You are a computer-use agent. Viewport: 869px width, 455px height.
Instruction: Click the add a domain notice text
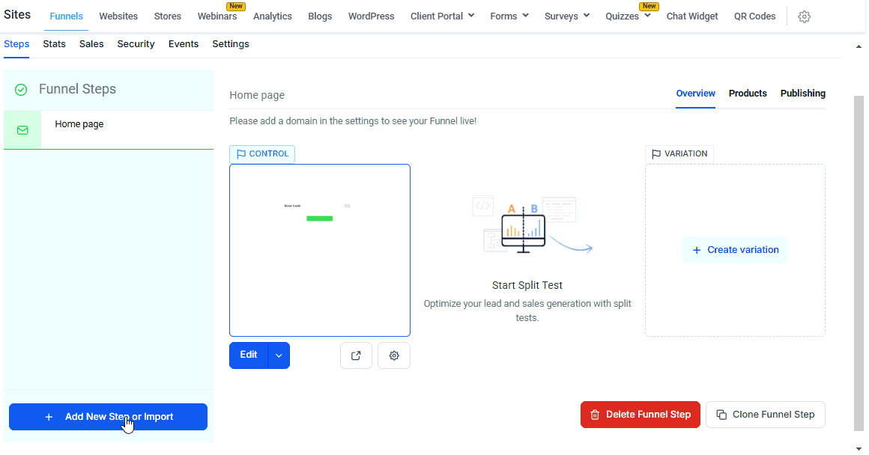353,121
